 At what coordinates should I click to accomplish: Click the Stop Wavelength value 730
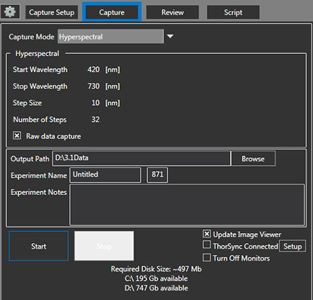93,86
